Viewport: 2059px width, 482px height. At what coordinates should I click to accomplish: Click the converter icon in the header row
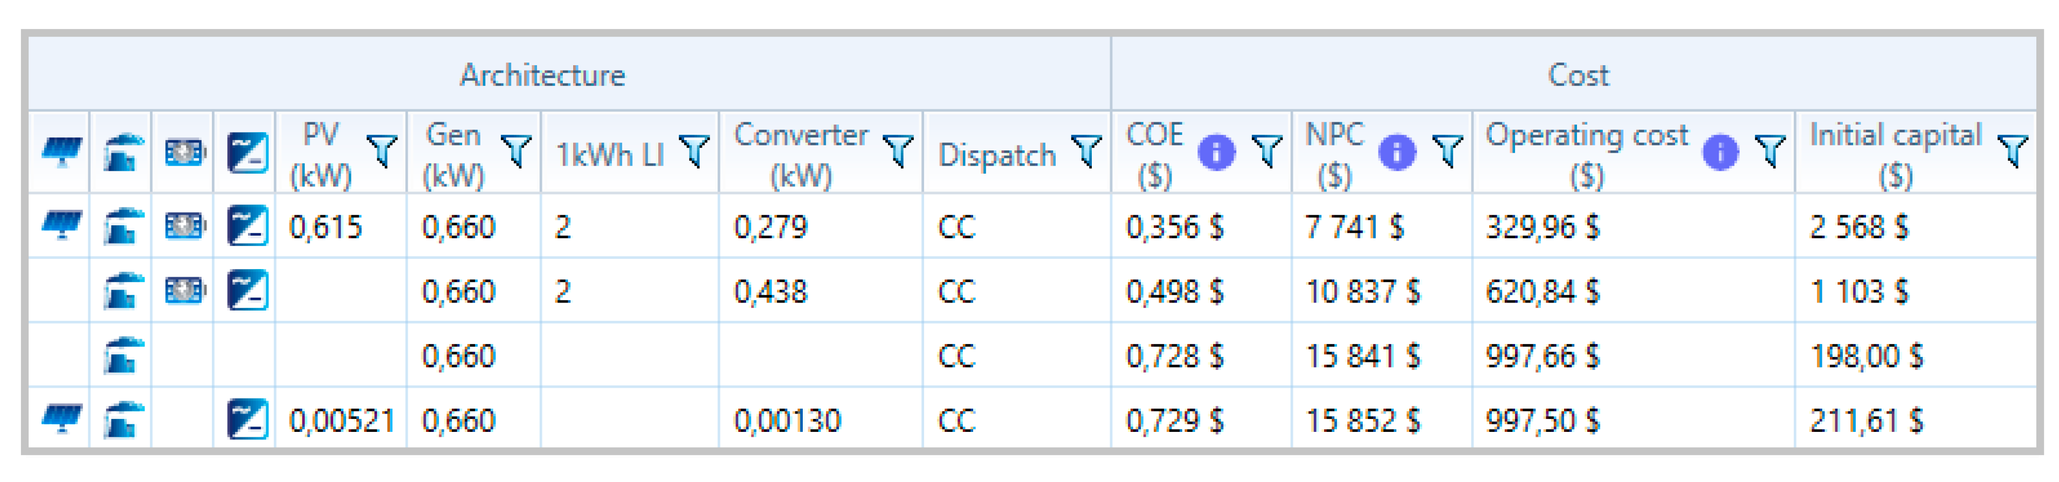(x=247, y=152)
